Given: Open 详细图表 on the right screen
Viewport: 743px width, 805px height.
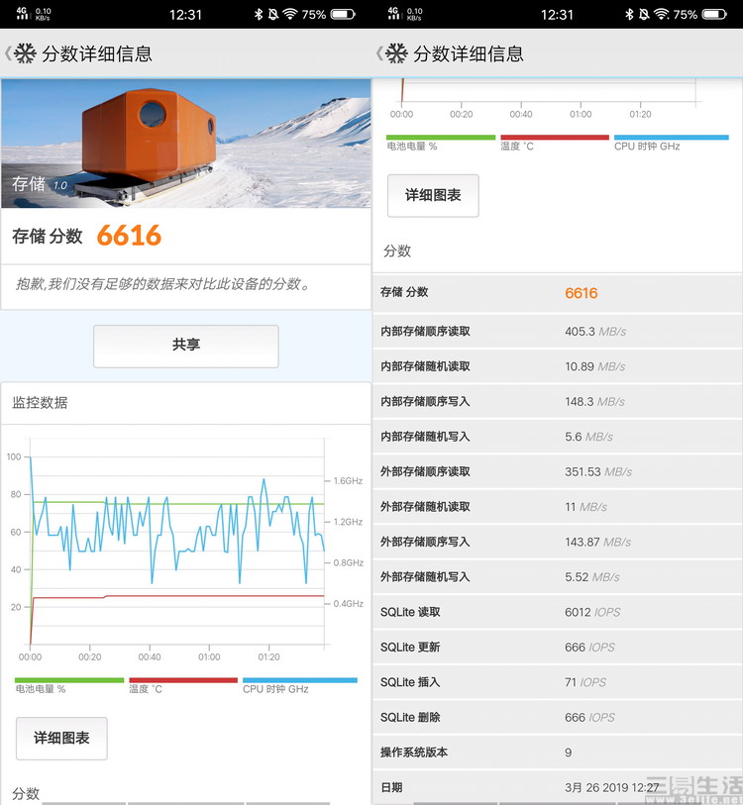Looking at the screenshot, I should [x=433, y=195].
